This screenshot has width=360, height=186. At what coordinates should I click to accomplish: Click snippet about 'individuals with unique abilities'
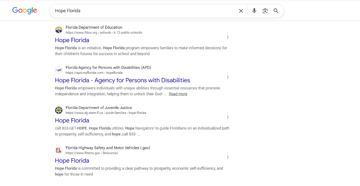pos(137,91)
